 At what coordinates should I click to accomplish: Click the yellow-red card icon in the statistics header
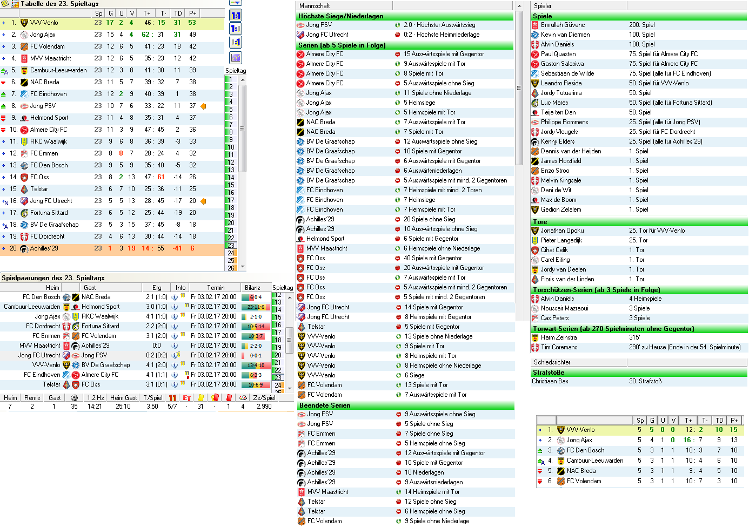pos(215,398)
